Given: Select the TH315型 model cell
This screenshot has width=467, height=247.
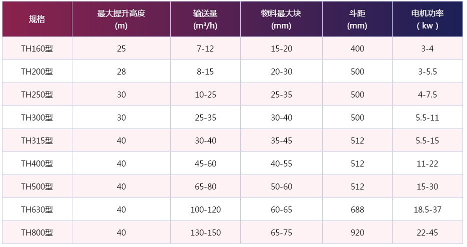Looking at the screenshot, I should coord(37,140).
